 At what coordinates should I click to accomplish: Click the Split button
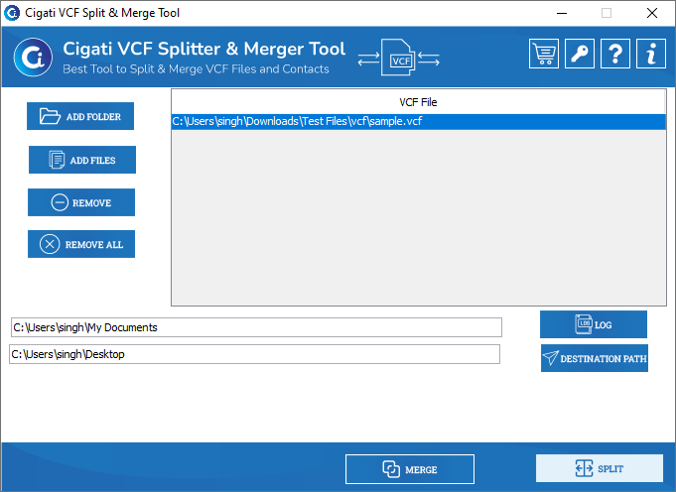600,468
